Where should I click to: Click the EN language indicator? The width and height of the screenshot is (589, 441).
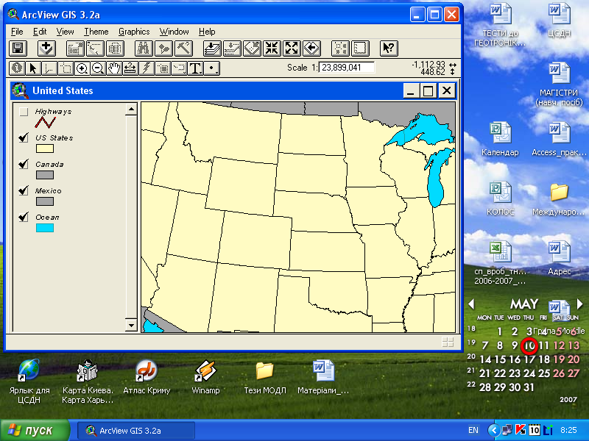tap(473, 430)
